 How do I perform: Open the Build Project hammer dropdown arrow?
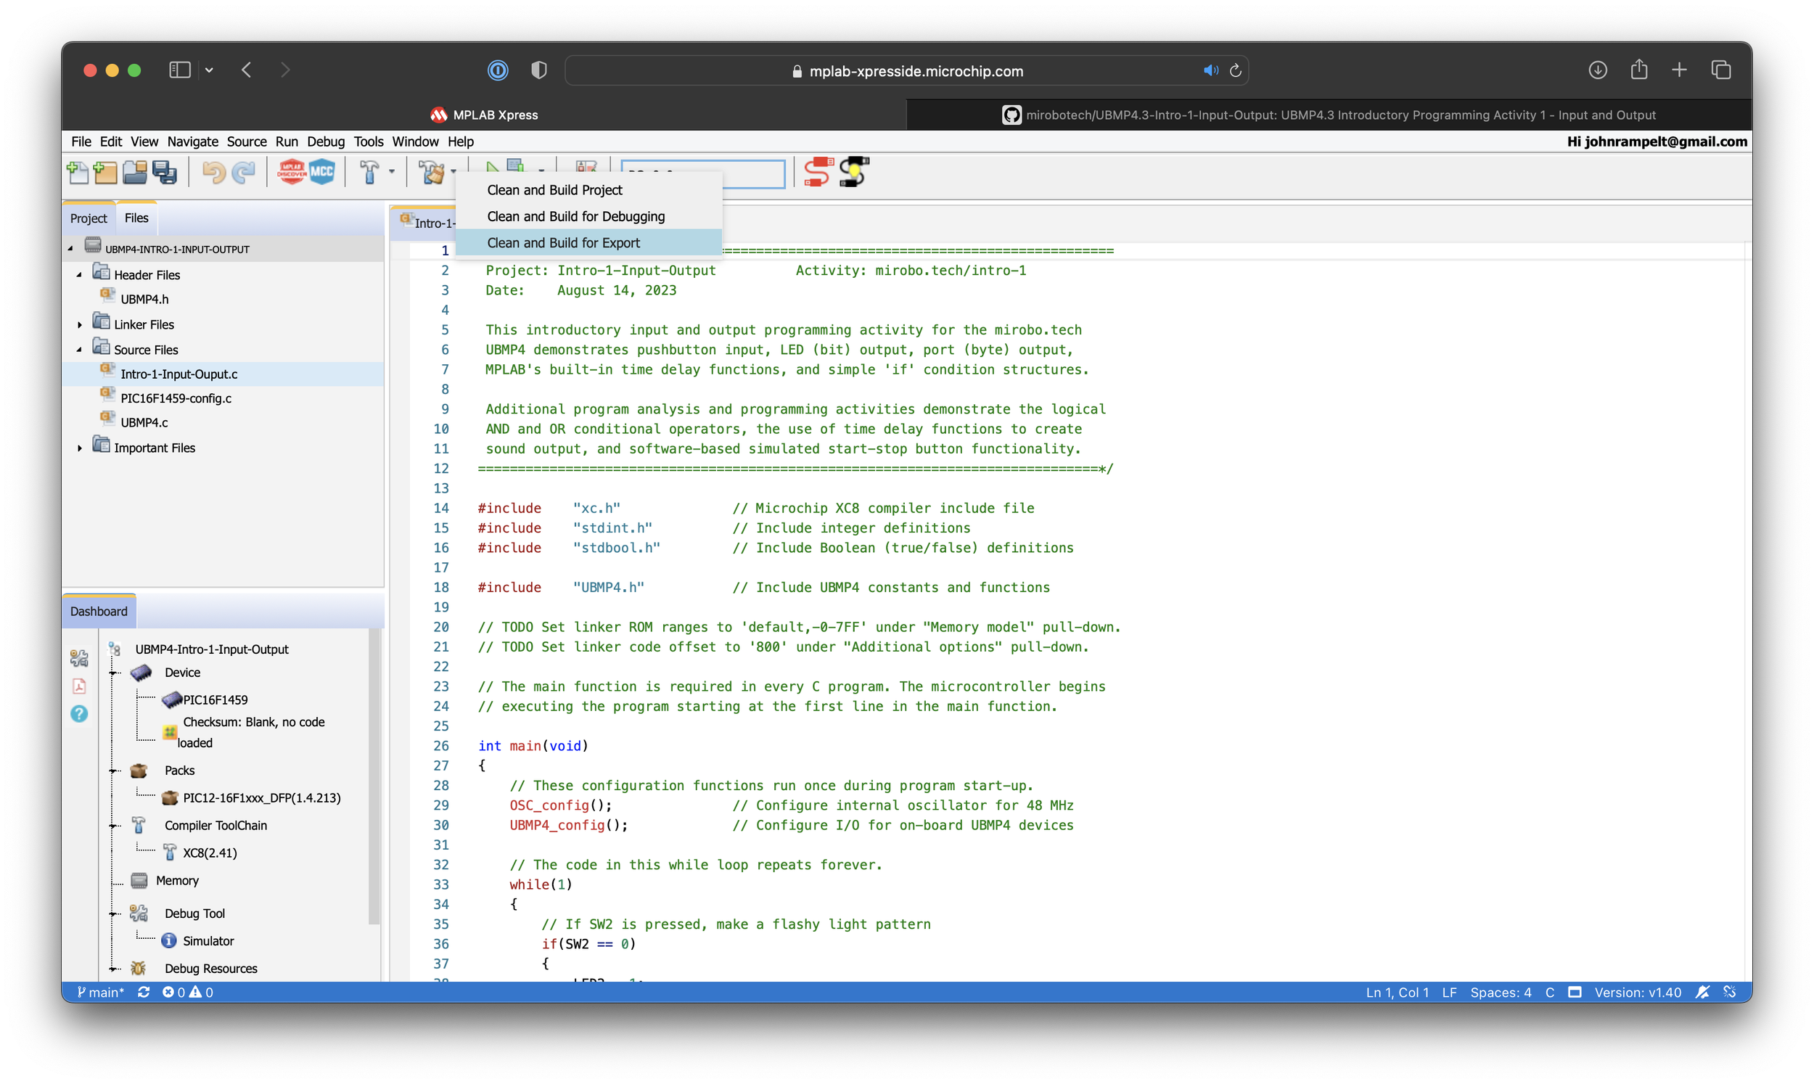pos(391,173)
